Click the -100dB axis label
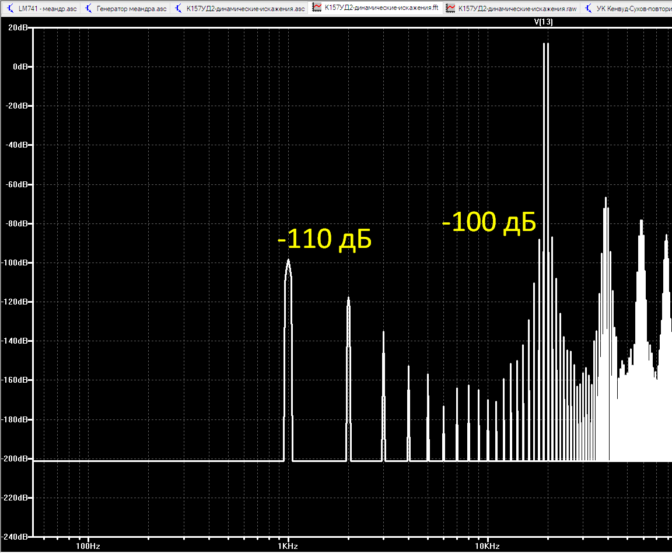Image resolution: width=672 pixels, height=553 pixels. pyautogui.click(x=15, y=262)
